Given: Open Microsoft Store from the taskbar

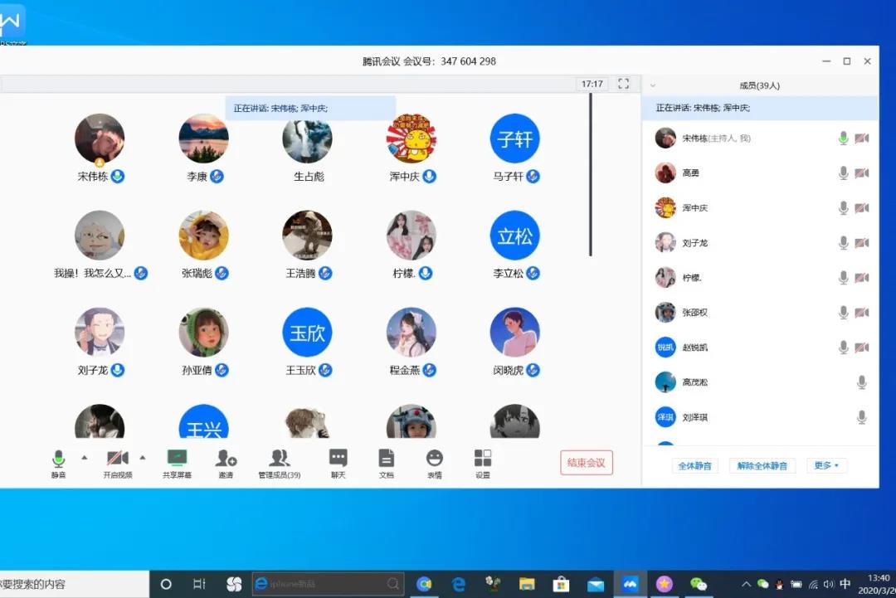Looking at the screenshot, I should 561,584.
